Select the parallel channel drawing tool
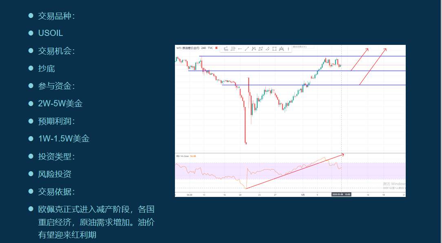This screenshot has width=442, height=243. pyautogui.click(x=267, y=49)
